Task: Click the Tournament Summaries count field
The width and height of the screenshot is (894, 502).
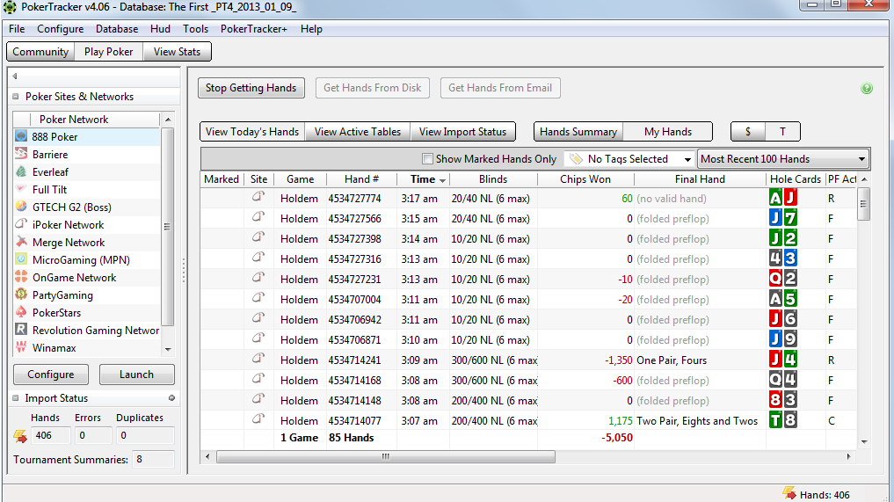Action: pos(153,459)
